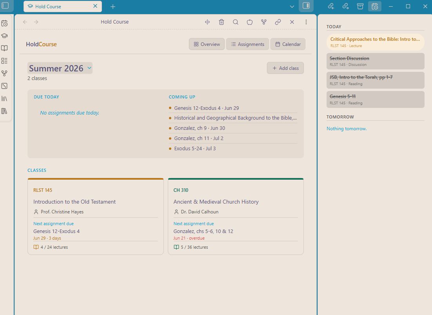Select calendar-clock icon in title bar
Viewport: 432px width, 315px height.
(x=375, y=6)
